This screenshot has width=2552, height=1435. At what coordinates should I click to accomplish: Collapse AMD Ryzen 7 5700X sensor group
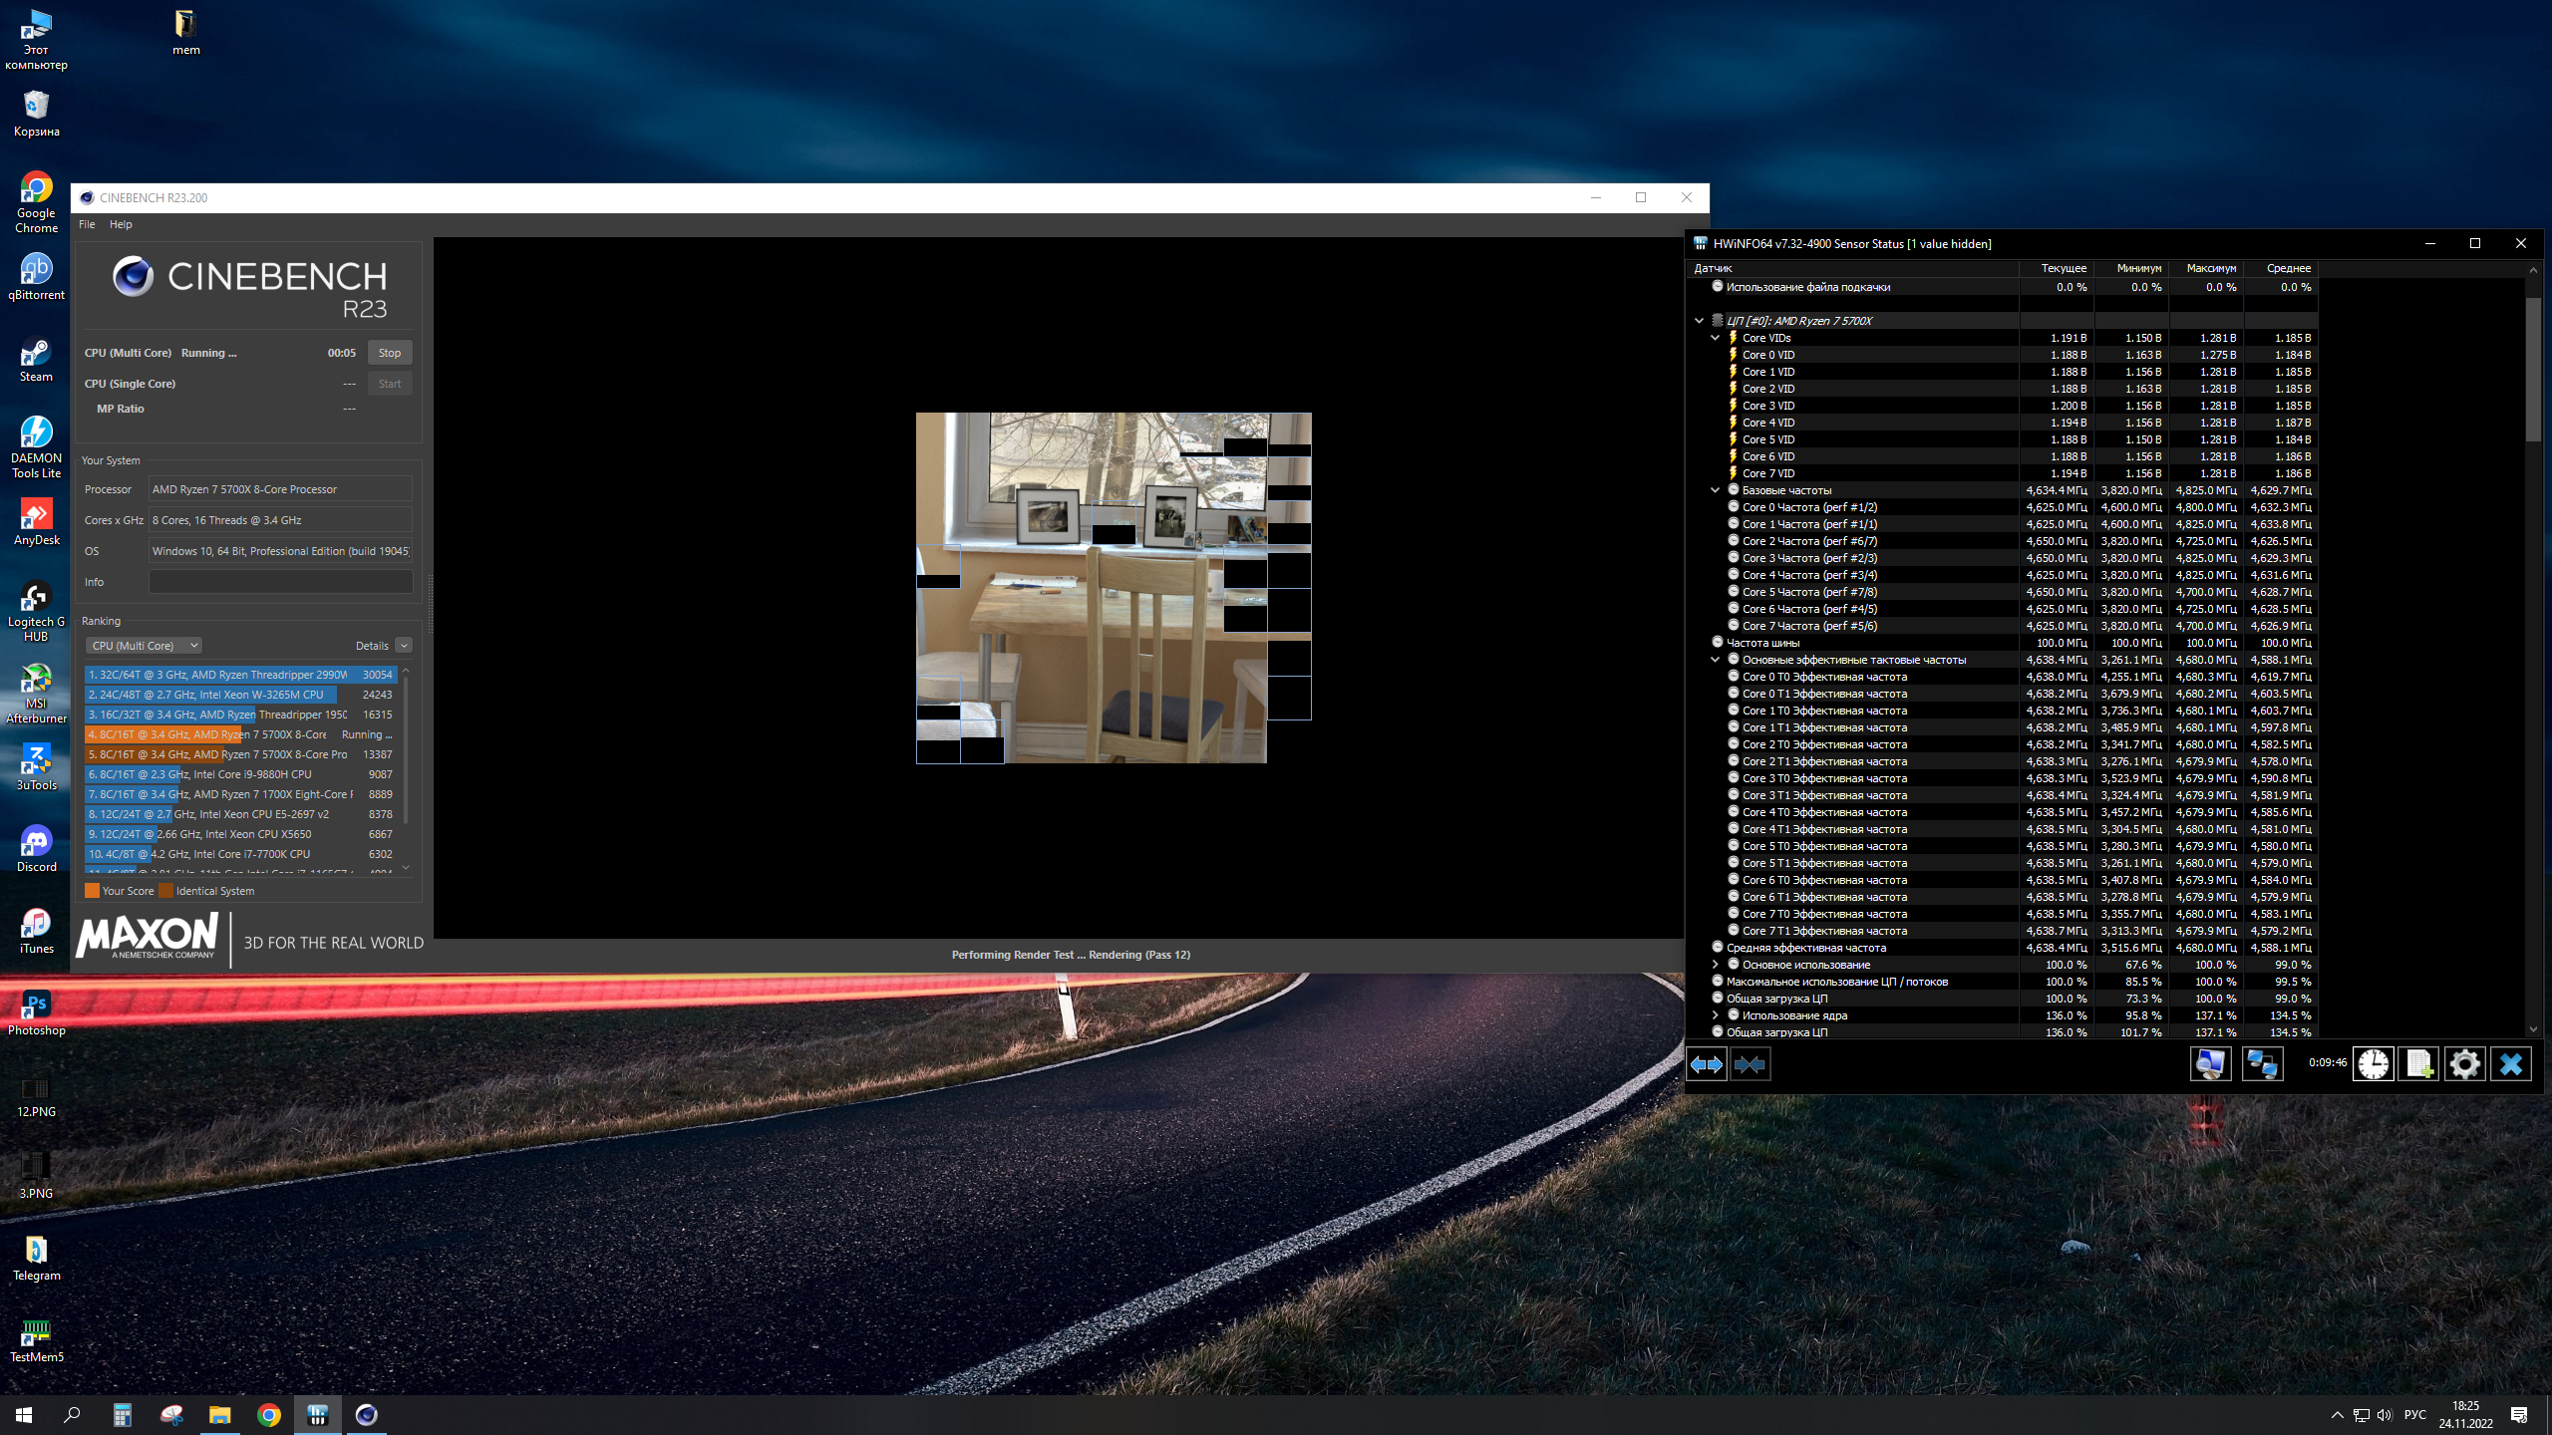tap(1700, 321)
